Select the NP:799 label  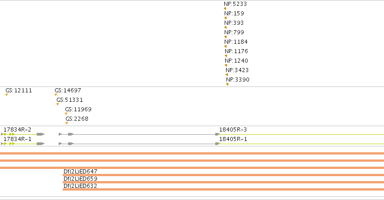(x=234, y=32)
